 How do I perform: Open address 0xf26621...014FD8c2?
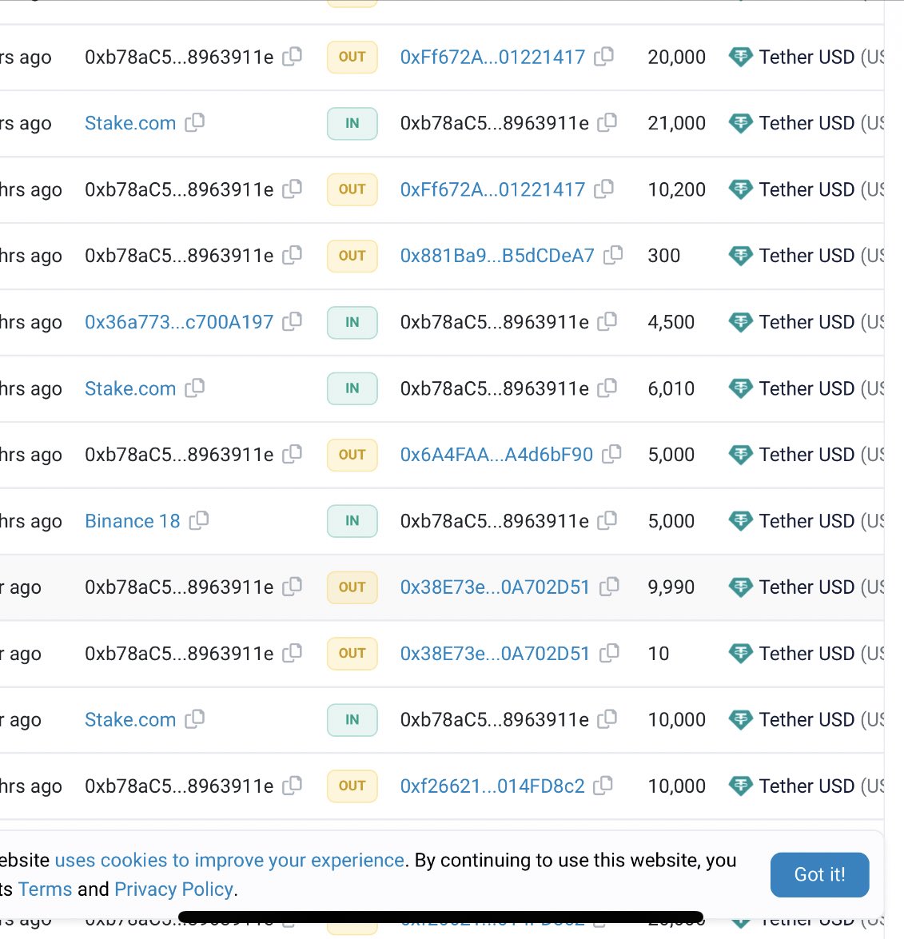point(492,786)
